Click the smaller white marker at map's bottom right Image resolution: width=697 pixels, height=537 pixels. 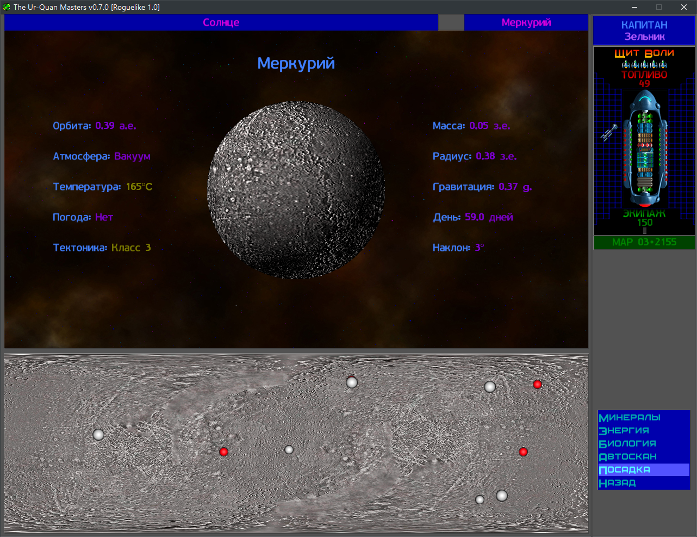pyautogui.click(x=480, y=499)
